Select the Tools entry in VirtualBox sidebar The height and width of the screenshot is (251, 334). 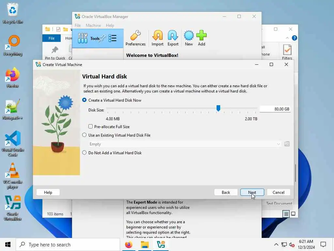(98, 39)
